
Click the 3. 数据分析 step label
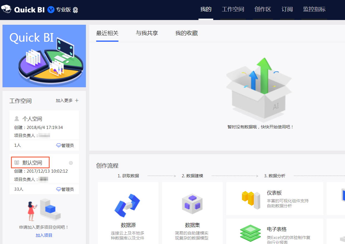coord(275,176)
